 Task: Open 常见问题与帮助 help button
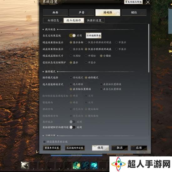(133, 2)
